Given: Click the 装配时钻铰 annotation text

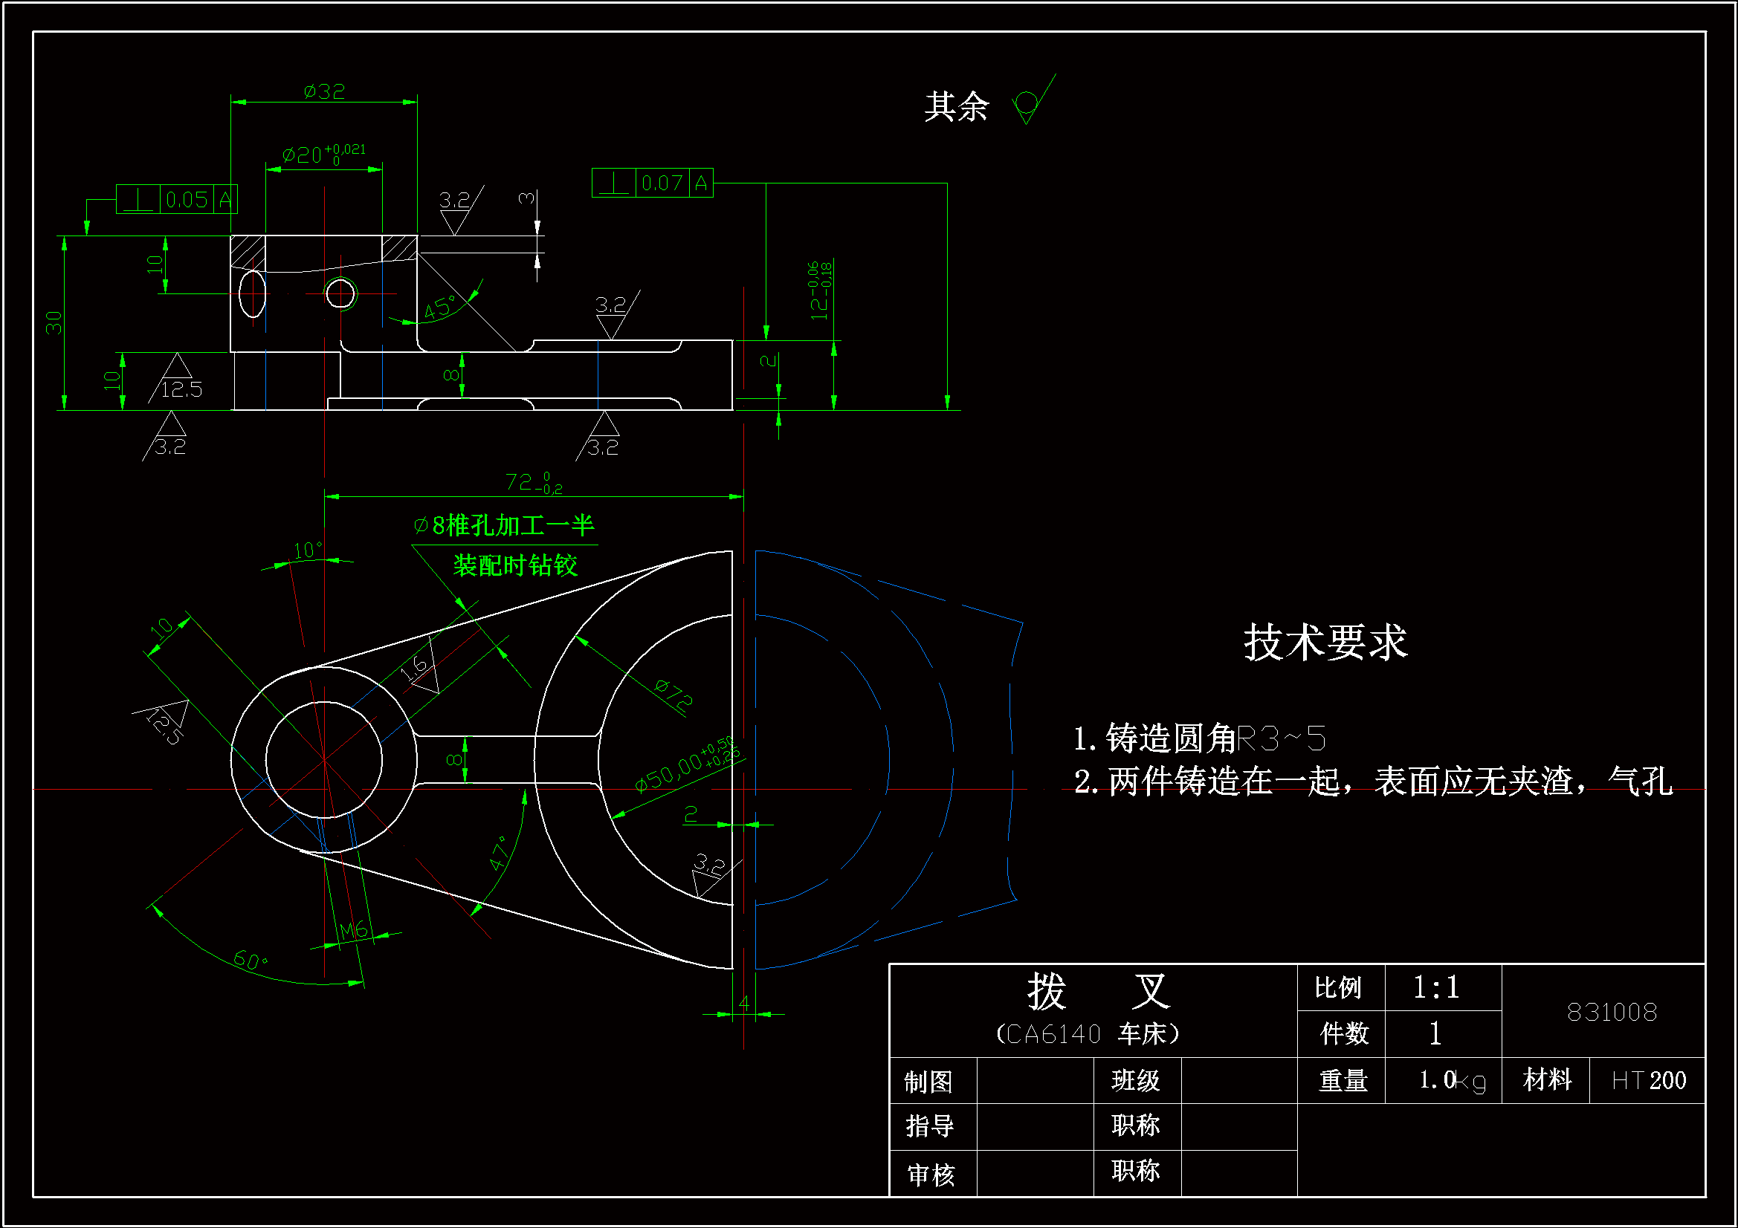Looking at the screenshot, I should [514, 565].
